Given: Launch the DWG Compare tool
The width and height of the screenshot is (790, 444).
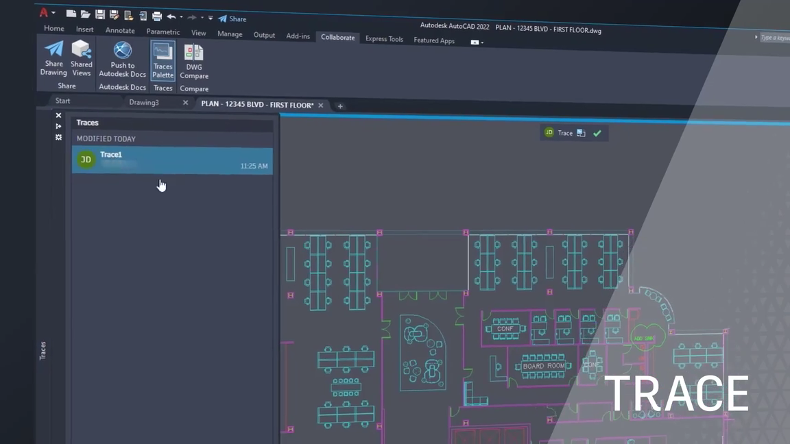Looking at the screenshot, I should click(x=194, y=62).
